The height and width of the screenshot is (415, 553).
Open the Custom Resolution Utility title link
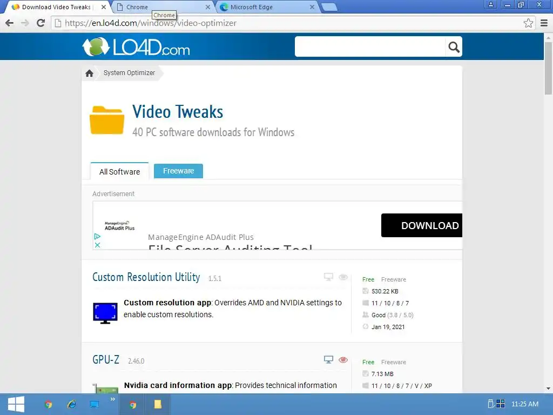coord(146,277)
